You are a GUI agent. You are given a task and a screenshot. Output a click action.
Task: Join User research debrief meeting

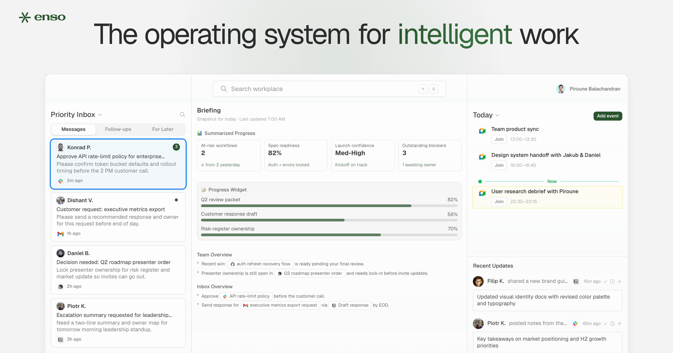499,201
